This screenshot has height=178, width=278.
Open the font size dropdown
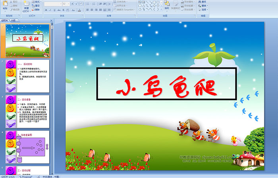68,4
